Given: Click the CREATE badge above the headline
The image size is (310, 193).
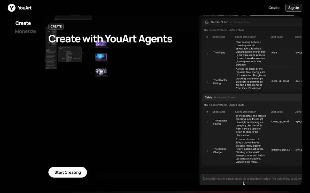Looking at the screenshot, I should click(x=56, y=27).
